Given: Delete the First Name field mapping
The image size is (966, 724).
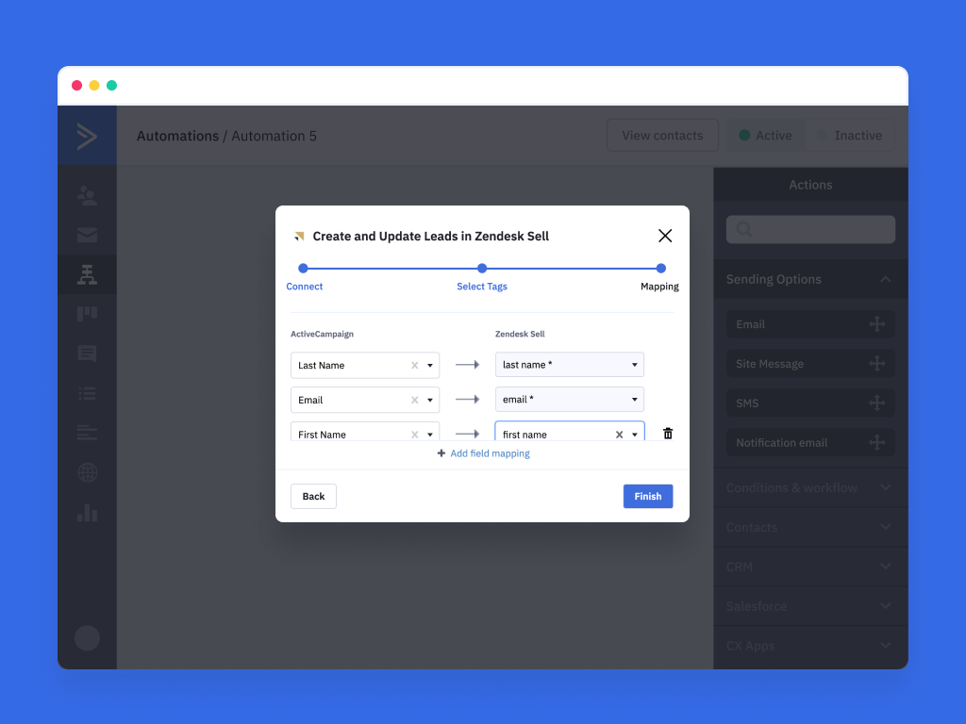Looking at the screenshot, I should [668, 434].
